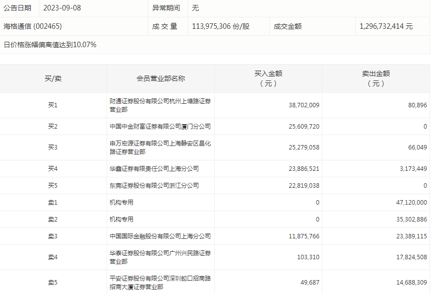Open 平安证券 深圳蛇口招商路 branch entry
The width and height of the screenshot is (431, 294).
[160, 283]
